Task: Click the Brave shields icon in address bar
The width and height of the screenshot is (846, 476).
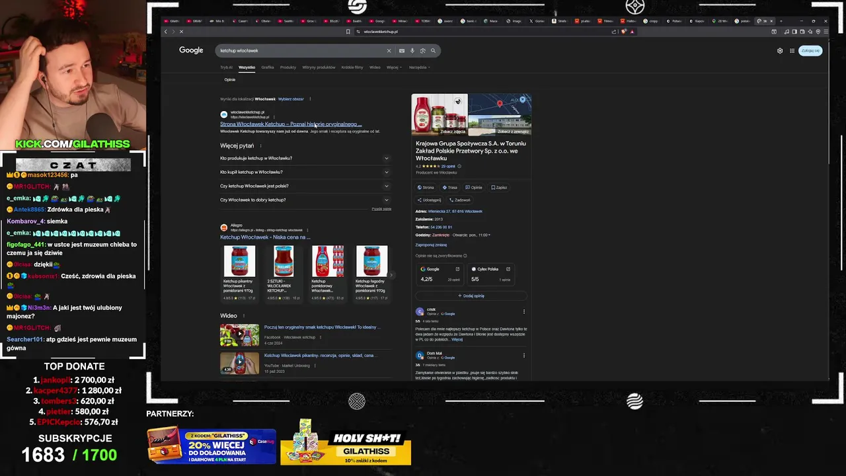Action: [624, 31]
